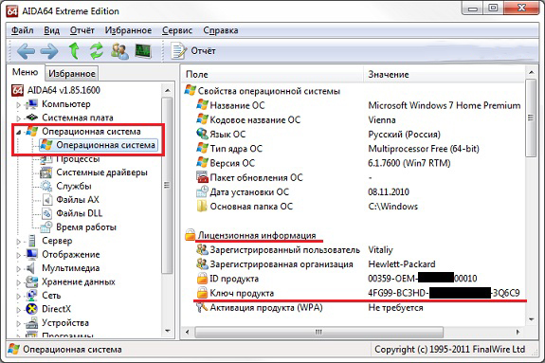Image resolution: width=545 pixels, height=363 pixels.
Task: Expand the Хранение данных tree node
Action: coord(19,282)
